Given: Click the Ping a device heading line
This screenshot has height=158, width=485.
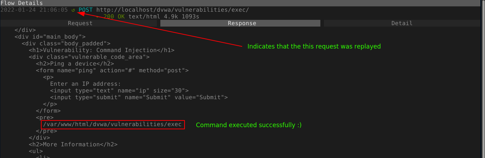Looking at the screenshot, I should click(75, 64).
